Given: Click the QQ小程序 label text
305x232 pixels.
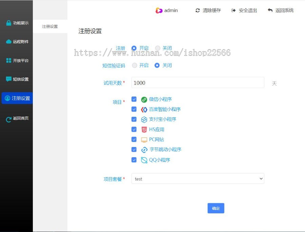Looking at the screenshot, I should pyautogui.click(x=160, y=160).
